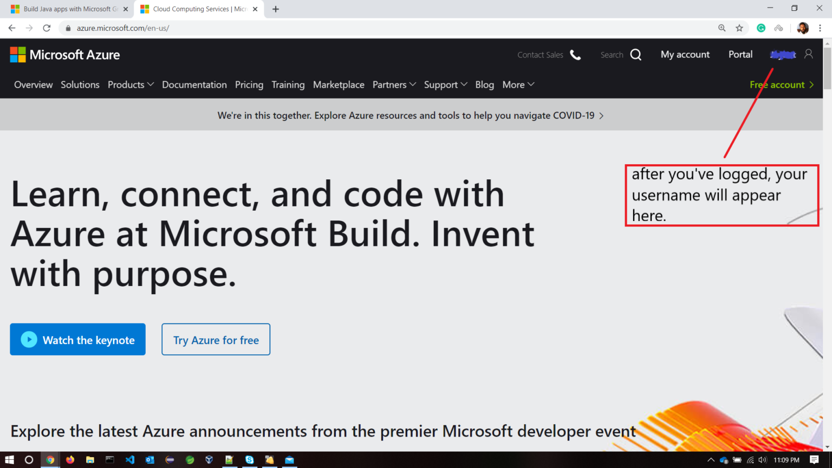Click the Contact Sales phone icon

pyautogui.click(x=576, y=54)
